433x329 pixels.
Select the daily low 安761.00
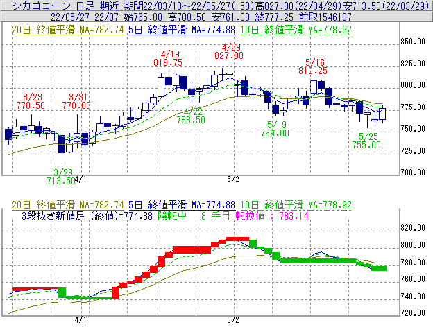click(230, 17)
